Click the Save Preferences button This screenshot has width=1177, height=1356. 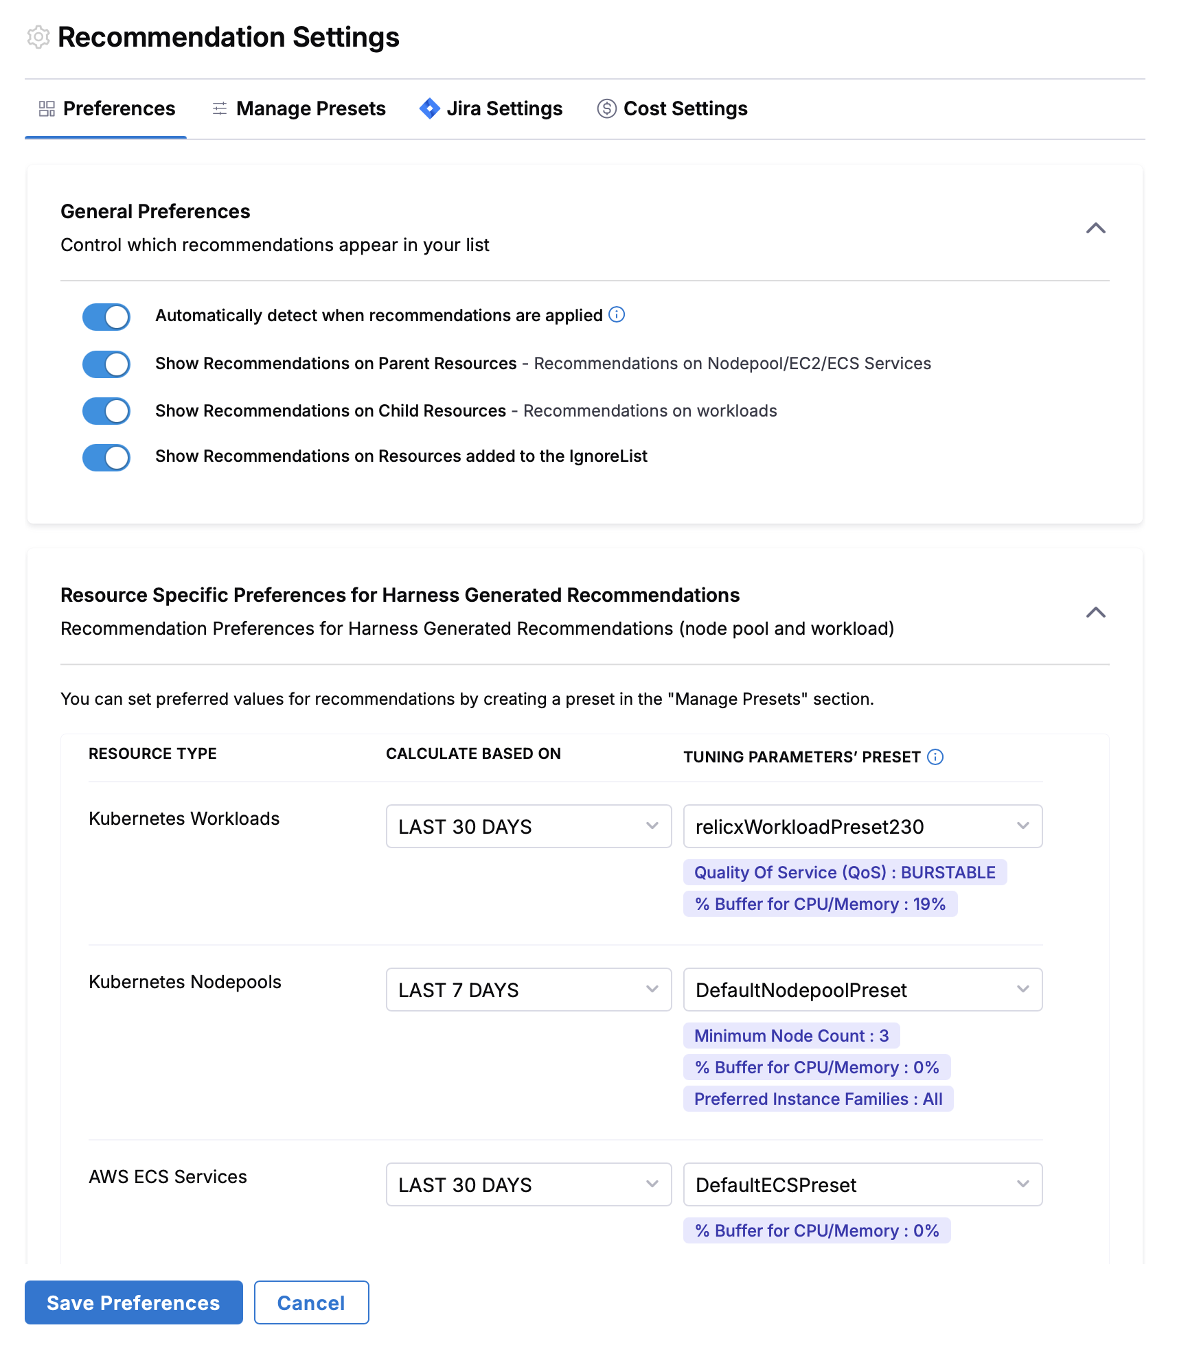click(134, 1302)
